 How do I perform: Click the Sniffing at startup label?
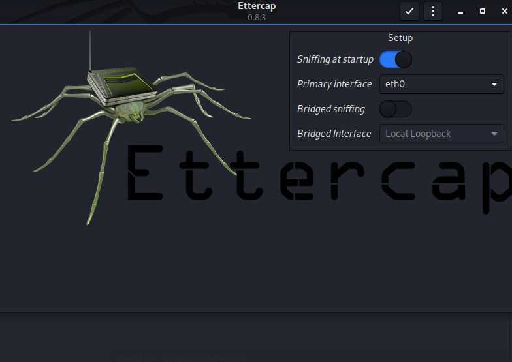coord(336,59)
